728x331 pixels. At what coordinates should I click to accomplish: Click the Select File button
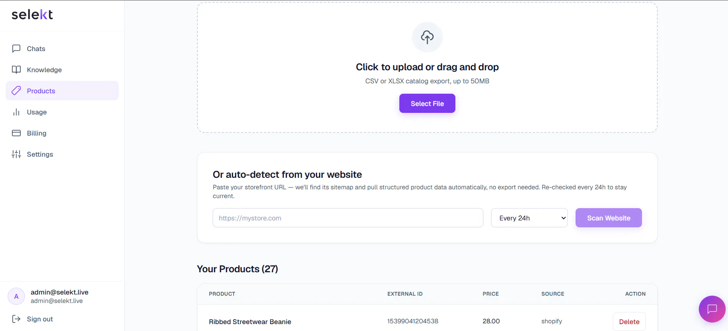(x=427, y=103)
